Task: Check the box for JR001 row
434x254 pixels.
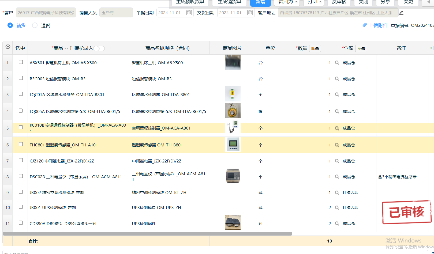Action: tap(21, 207)
